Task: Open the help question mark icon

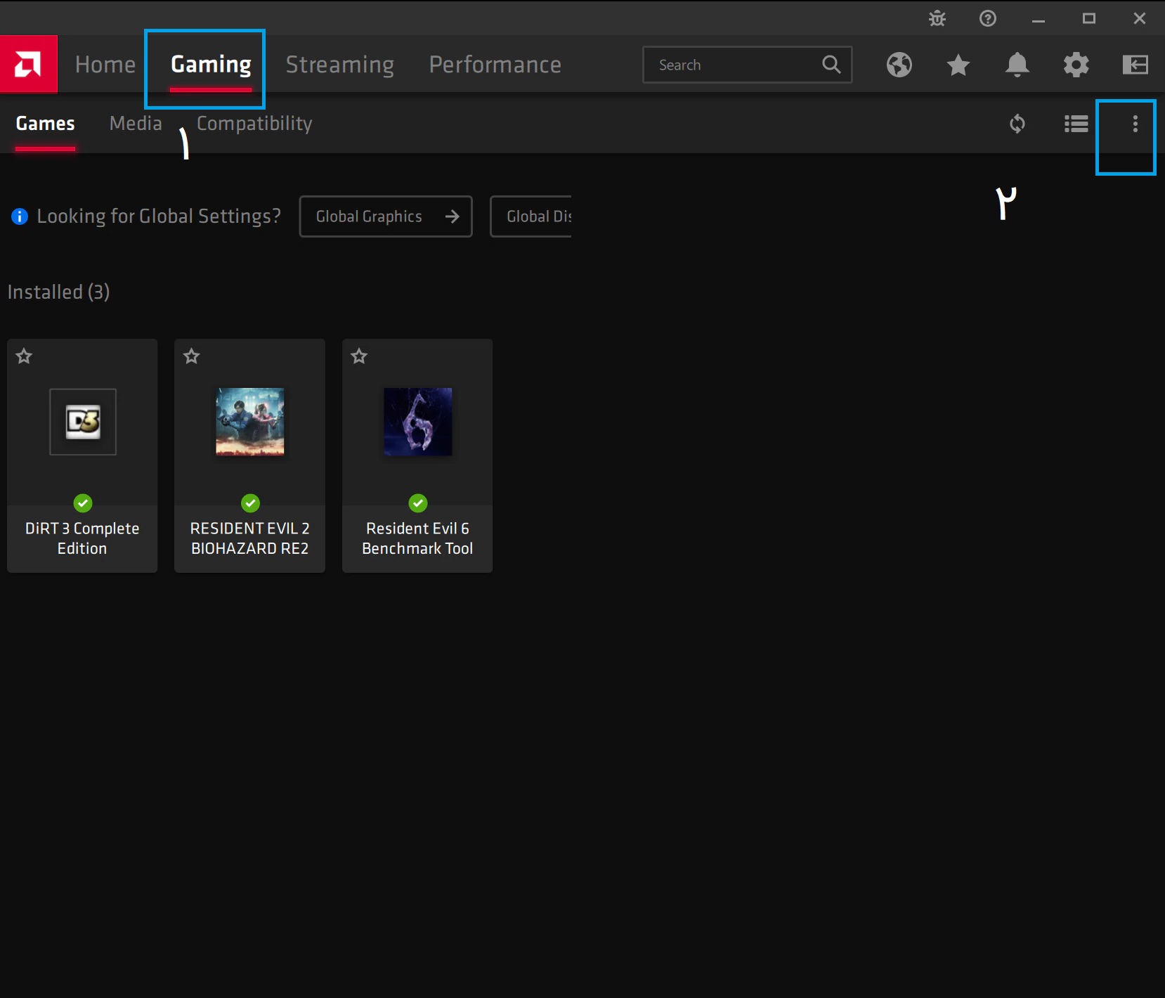Action: coord(988,19)
